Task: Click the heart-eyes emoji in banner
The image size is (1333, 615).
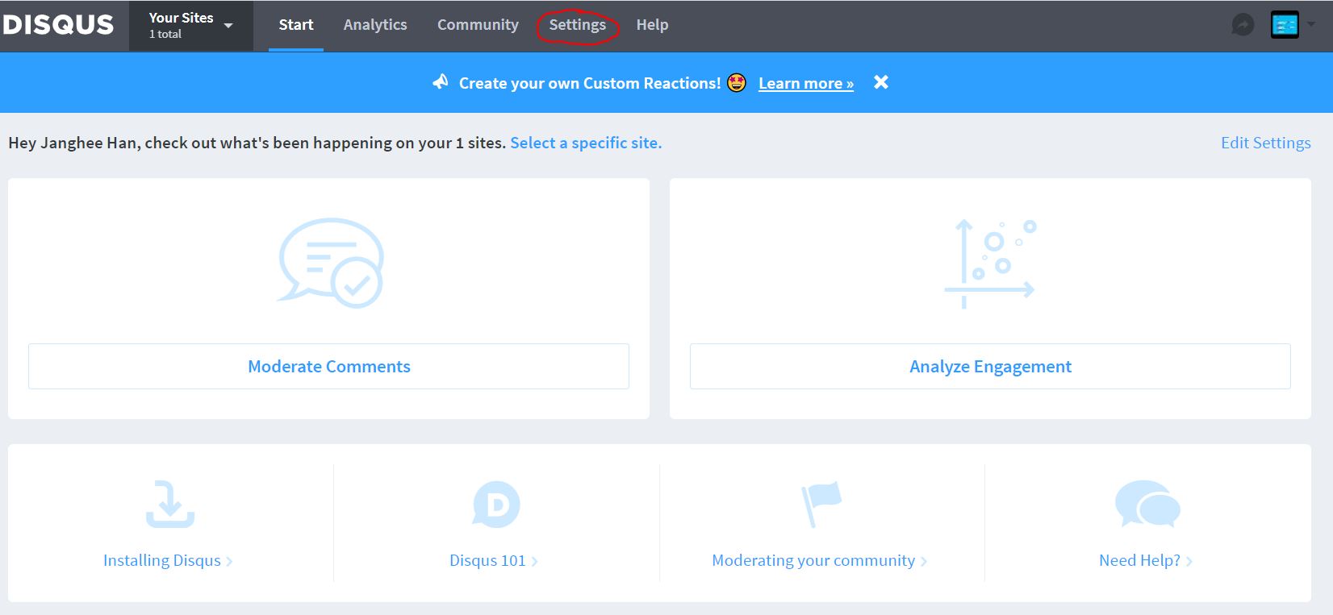Action: coord(737,82)
